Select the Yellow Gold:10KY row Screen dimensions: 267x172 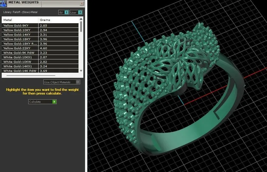point(40,30)
